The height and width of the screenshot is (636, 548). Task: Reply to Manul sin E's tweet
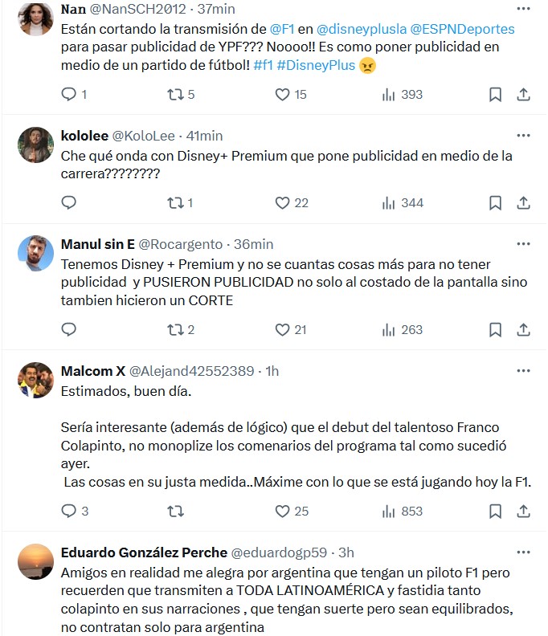pyautogui.click(x=69, y=329)
